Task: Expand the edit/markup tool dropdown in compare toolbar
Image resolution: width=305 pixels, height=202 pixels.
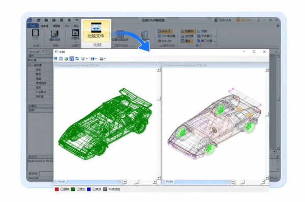Action: 87,59
